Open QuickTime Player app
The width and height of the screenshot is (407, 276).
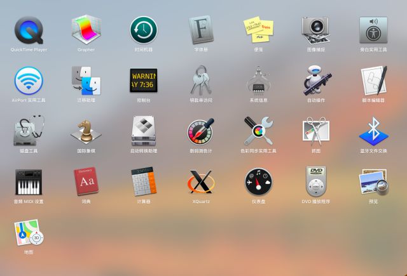pos(29,30)
